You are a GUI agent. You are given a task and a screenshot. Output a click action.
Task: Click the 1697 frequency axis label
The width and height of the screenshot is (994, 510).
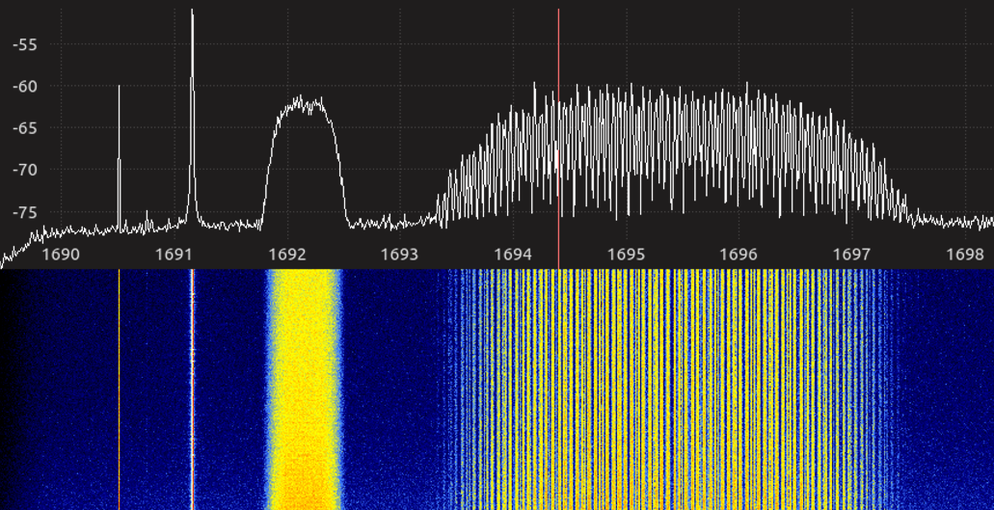[851, 255]
